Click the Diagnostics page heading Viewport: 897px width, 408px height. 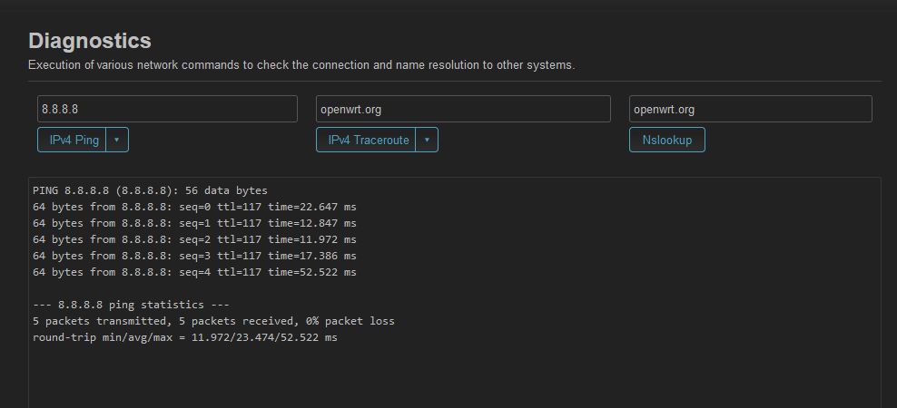click(90, 41)
